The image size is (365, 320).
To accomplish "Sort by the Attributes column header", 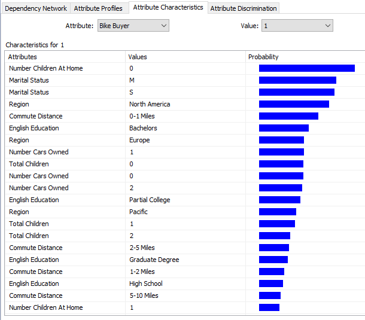I will tap(66, 57).
